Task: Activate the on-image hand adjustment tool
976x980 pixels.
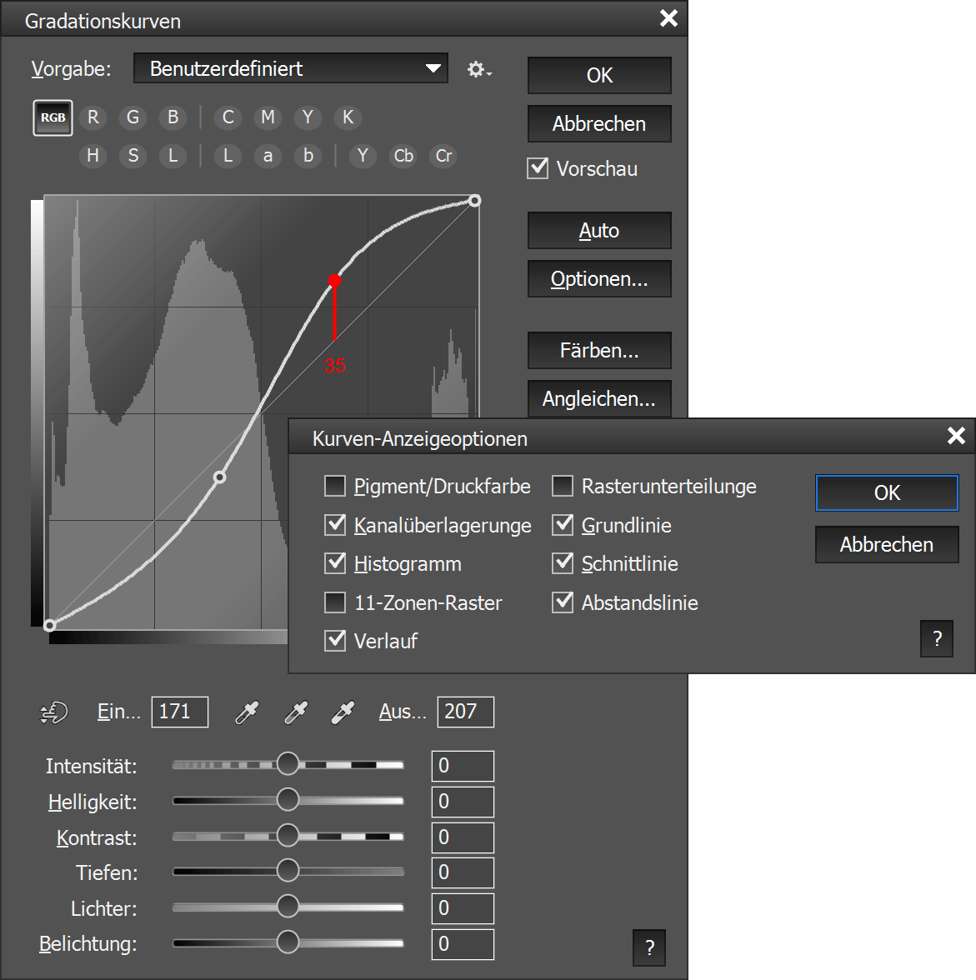Action: click(54, 712)
